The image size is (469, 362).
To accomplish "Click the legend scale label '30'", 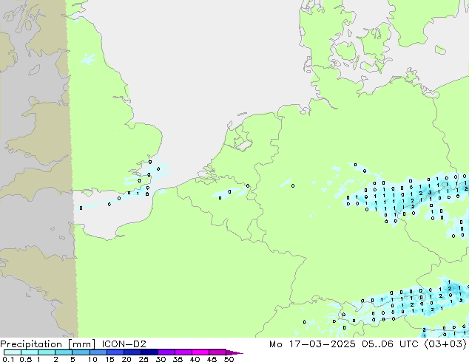I will click(x=161, y=359).
